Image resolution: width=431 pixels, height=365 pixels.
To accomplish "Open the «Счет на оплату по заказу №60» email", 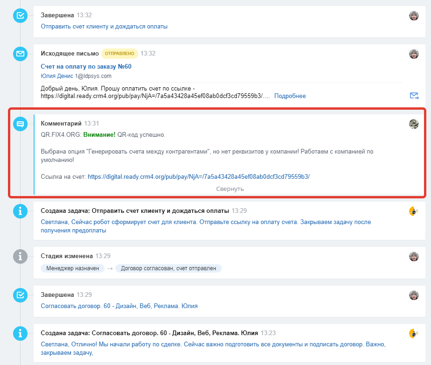I will click(x=86, y=66).
